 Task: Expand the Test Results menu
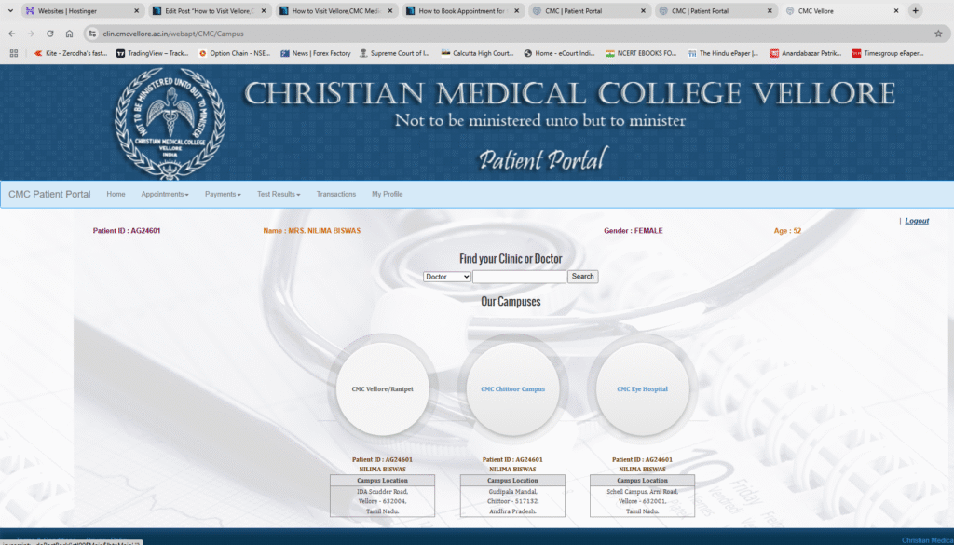[x=279, y=194]
